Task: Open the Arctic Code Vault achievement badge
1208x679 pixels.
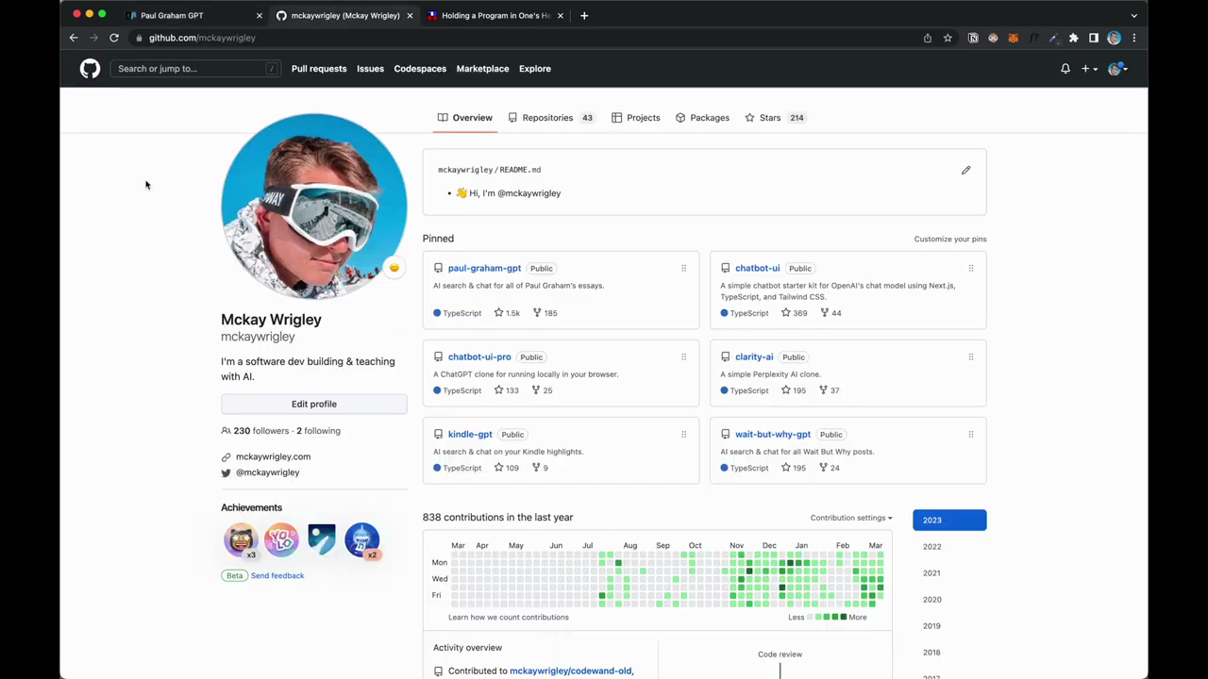Action: click(322, 540)
